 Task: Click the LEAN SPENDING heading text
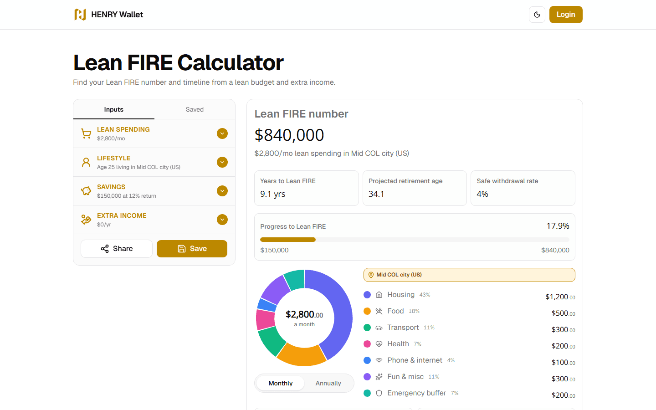(x=123, y=129)
